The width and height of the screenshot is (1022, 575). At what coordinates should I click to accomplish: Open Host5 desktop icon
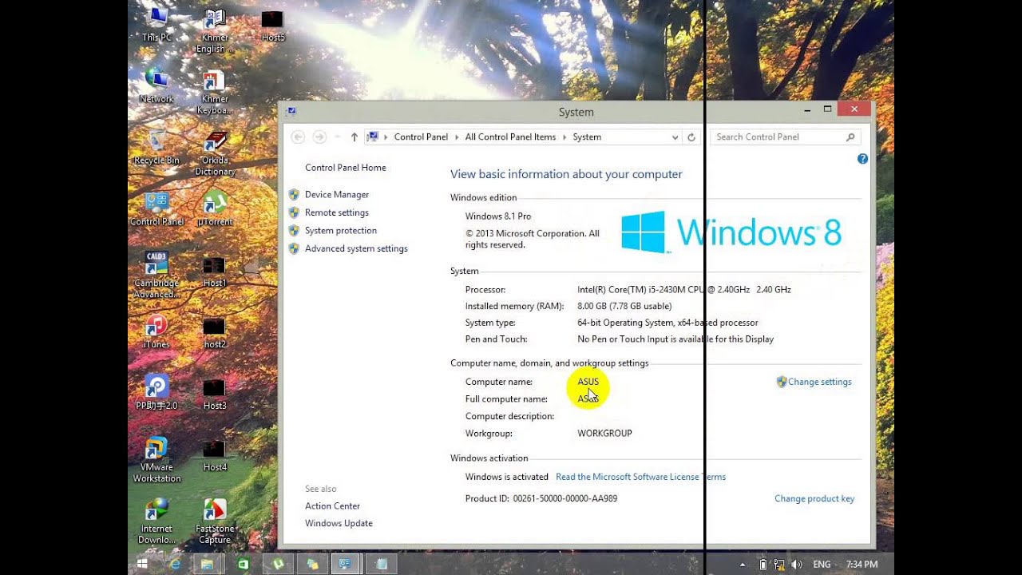tap(273, 25)
